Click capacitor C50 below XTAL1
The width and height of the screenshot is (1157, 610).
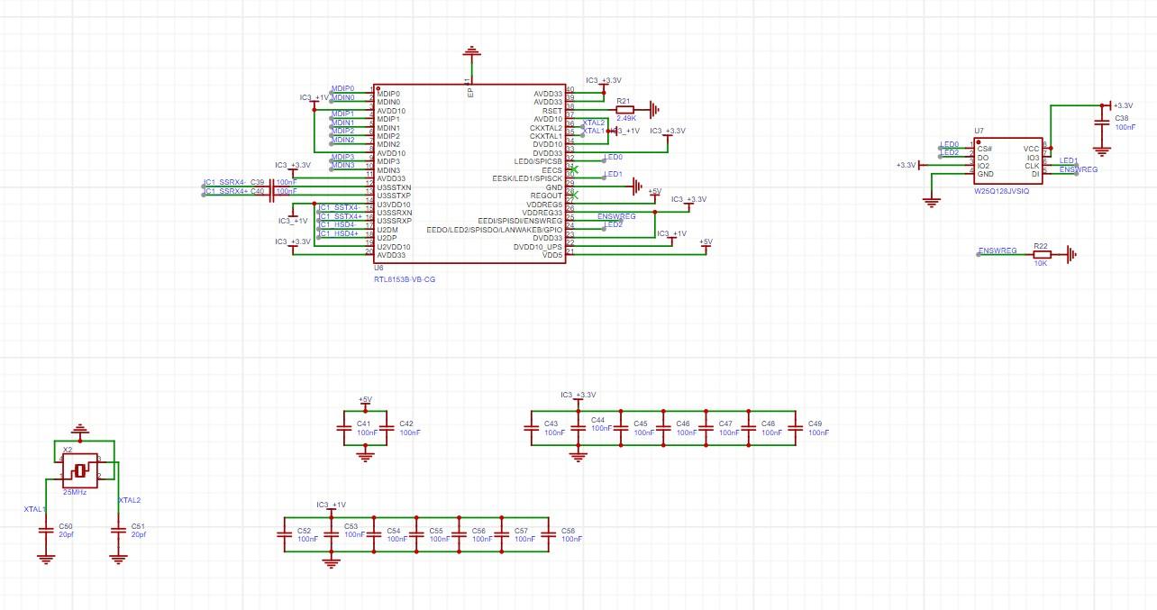click(x=45, y=530)
